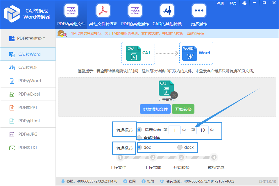Open the PDF转其他文件 toolbar icon
Image resolution: width=279 pixels, height=186 pixels.
71,11
